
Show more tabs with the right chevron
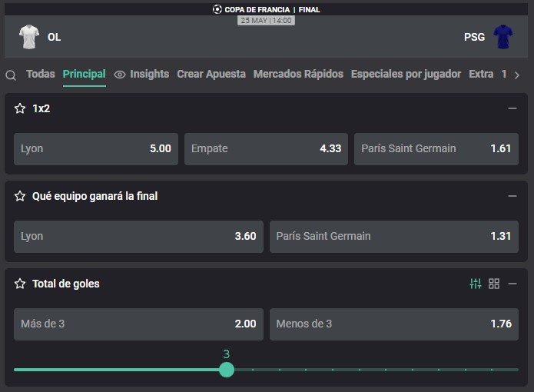tap(517, 75)
